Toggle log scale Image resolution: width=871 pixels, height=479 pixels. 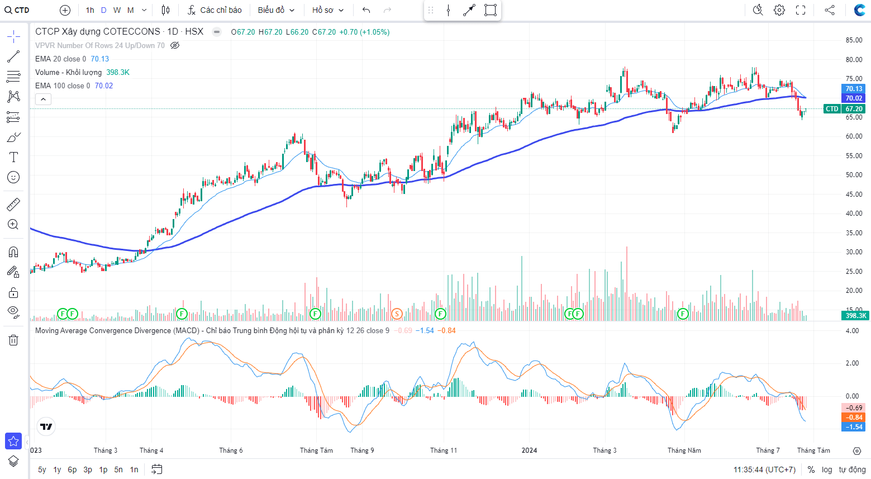[x=827, y=469]
